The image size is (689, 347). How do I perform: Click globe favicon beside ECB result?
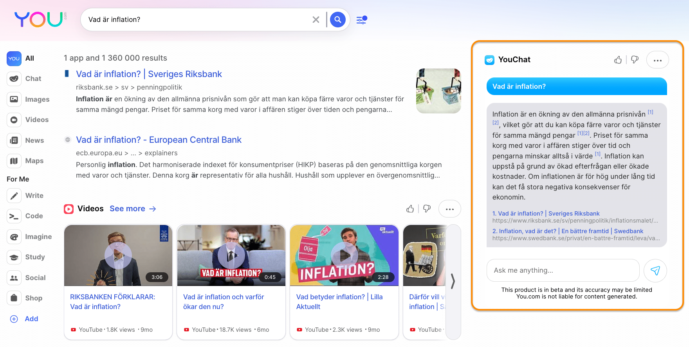coord(68,140)
